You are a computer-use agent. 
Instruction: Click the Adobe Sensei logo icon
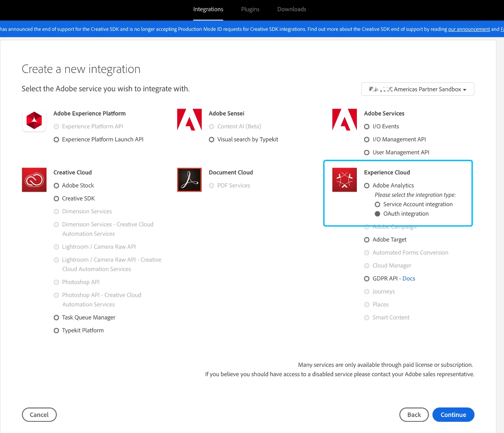[x=189, y=119]
